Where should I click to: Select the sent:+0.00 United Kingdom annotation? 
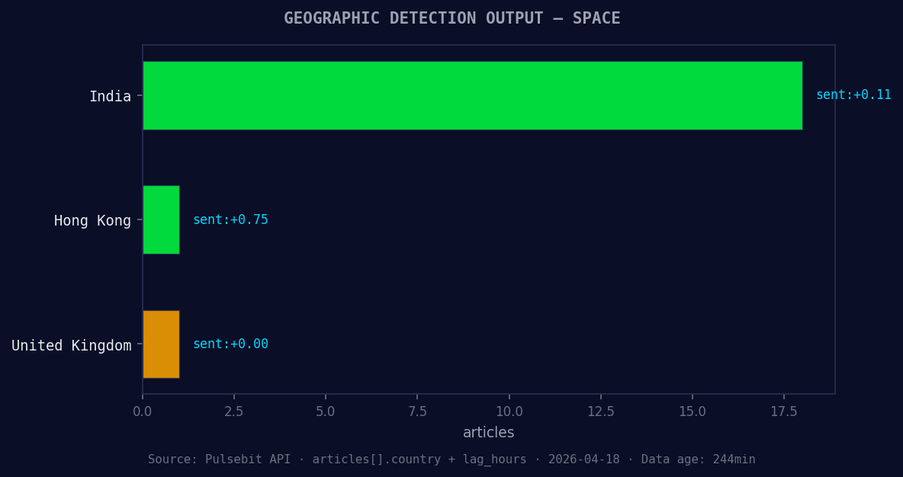[x=230, y=344]
